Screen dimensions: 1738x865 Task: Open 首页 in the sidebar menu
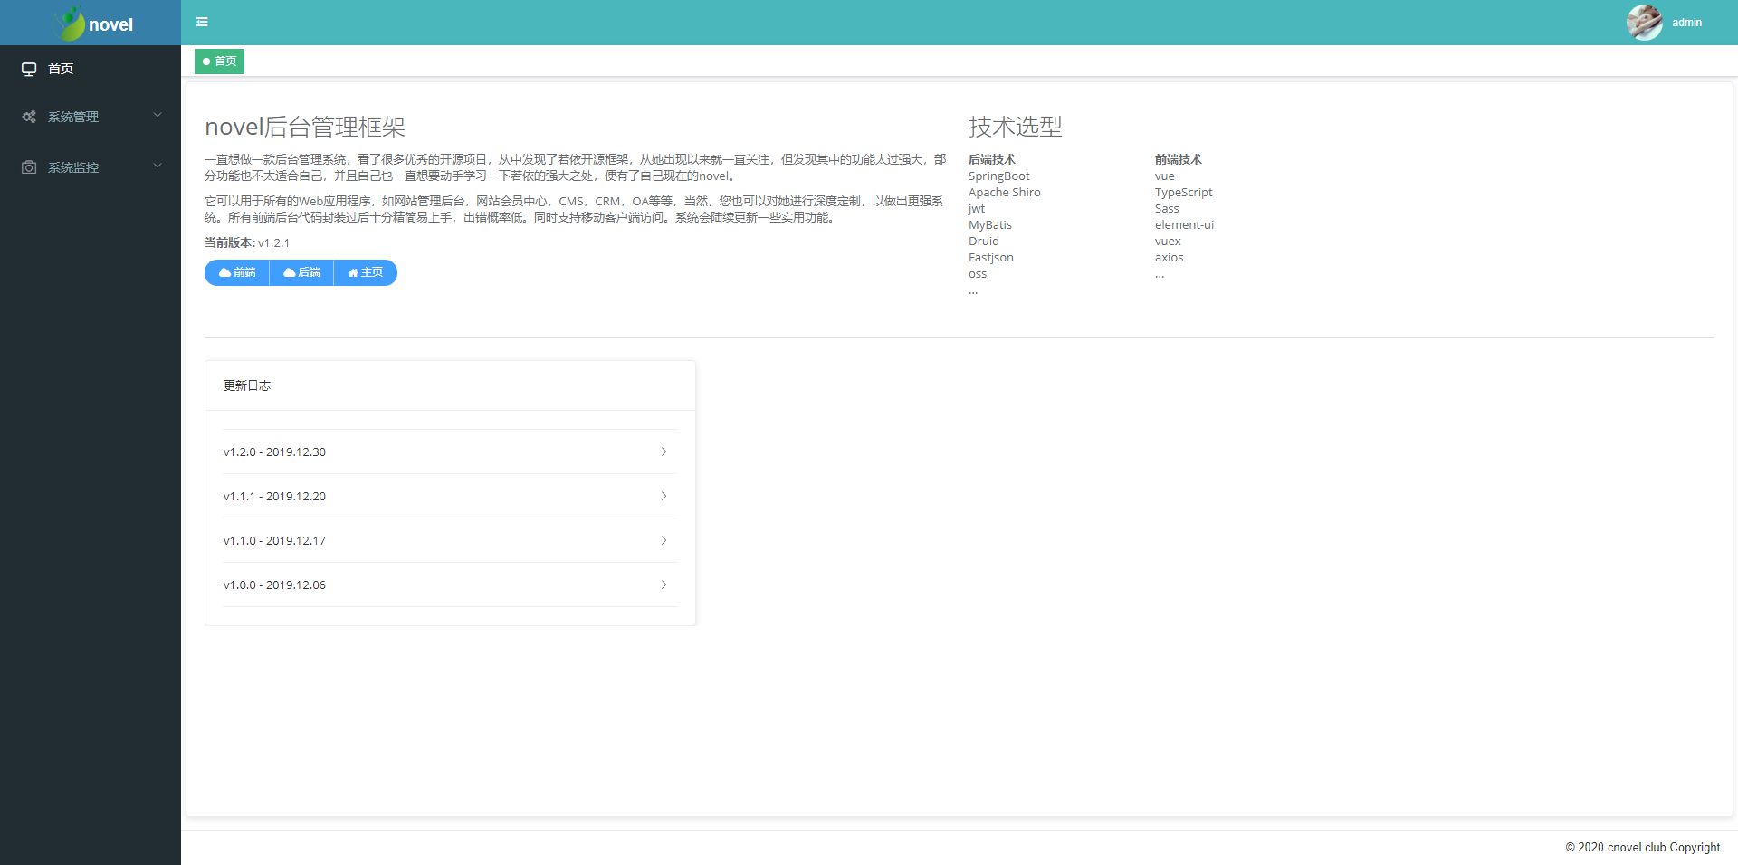[61, 69]
